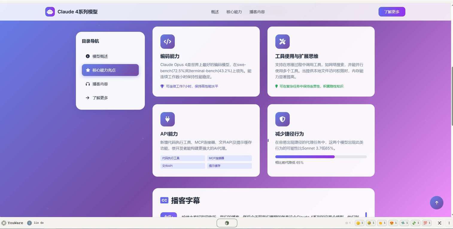Click the shuffle icon in bottom bar
This screenshot has width=453, height=229.
tap(440, 223)
